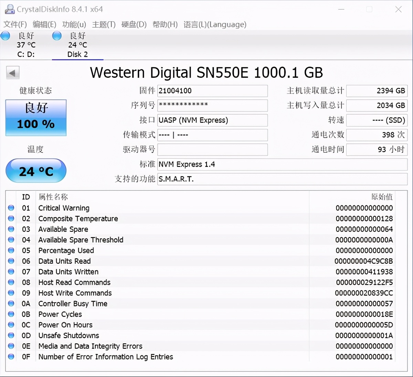The image size is (413, 377).
Task: Click status dot for Power Cycles row
Action: [x=11, y=314]
